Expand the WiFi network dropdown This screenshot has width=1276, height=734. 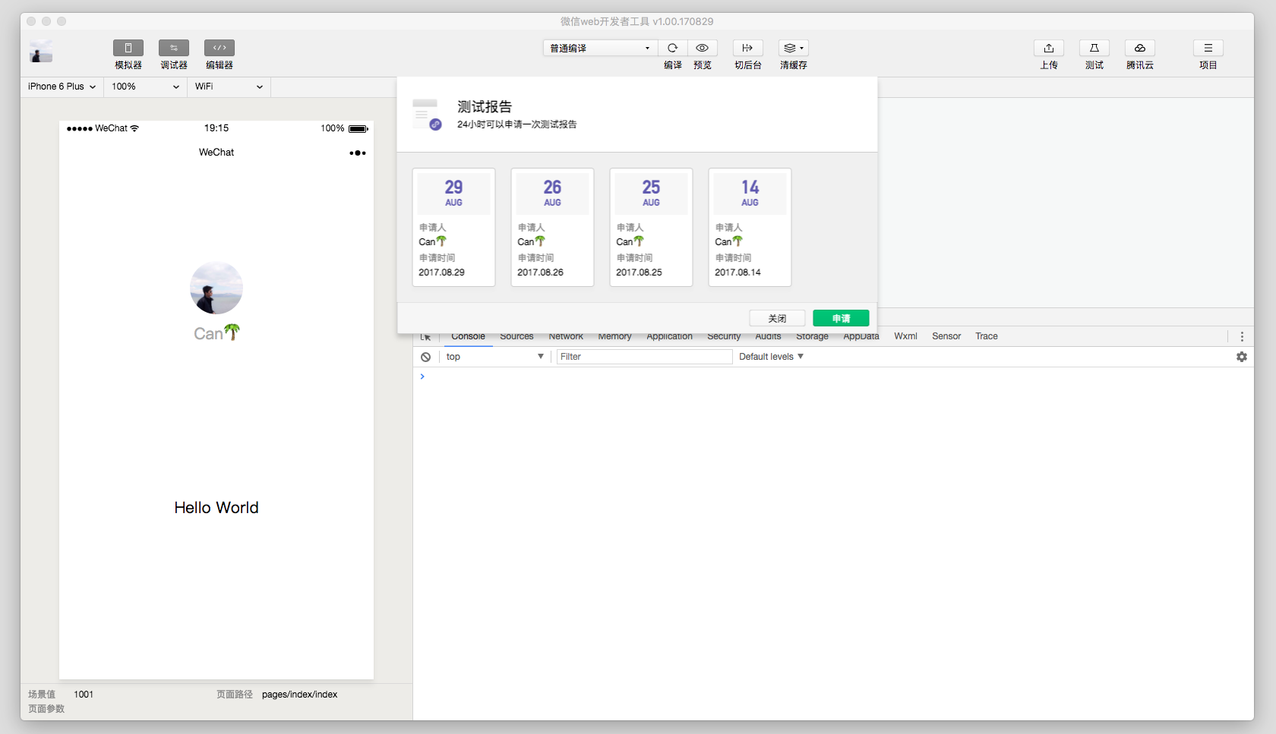[x=228, y=87]
